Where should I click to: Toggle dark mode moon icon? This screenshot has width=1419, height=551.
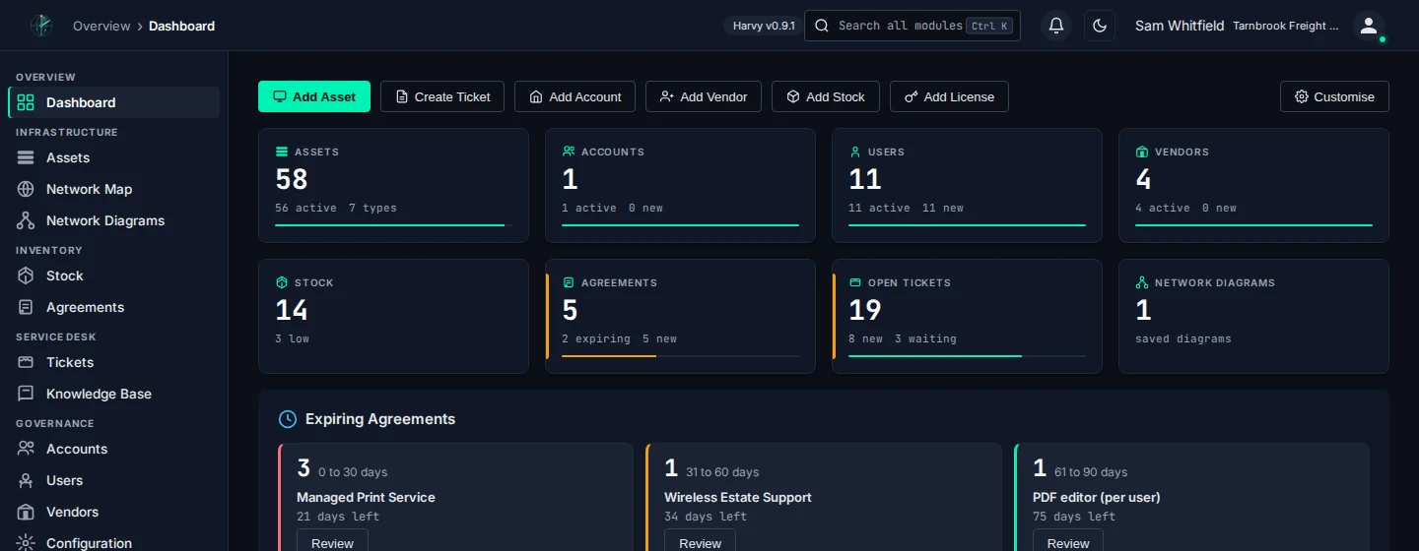coord(1100,26)
